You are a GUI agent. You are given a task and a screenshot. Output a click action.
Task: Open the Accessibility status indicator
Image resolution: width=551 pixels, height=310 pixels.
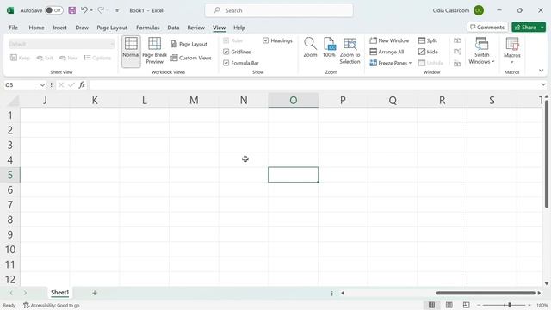coord(52,305)
